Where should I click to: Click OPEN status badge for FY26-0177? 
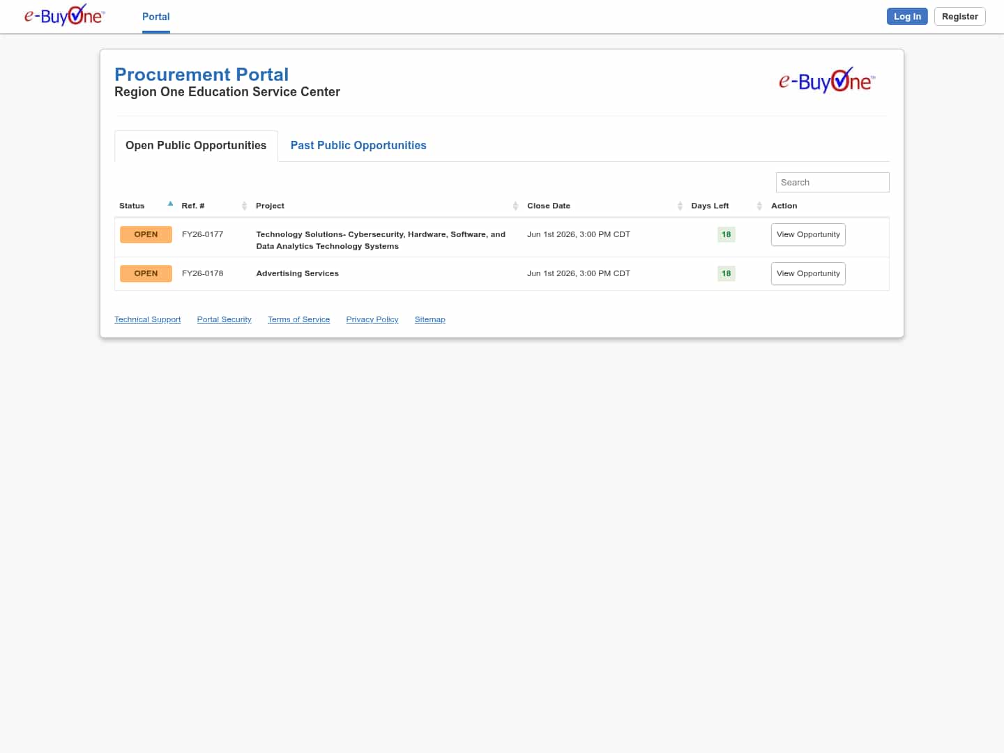pos(146,235)
